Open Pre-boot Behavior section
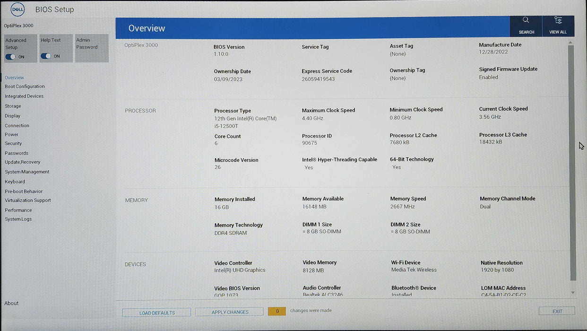The height and width of the screenshot is (331, 587). [x=24, y=192]
